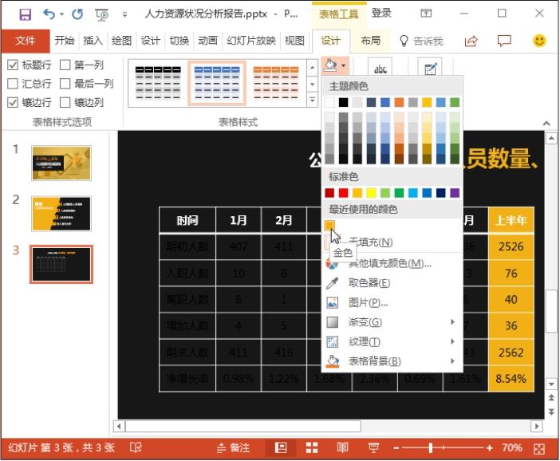Uncheck the 标题行 checkbox
This screenshot has width=560, height=461.
(x=13, y=65)
